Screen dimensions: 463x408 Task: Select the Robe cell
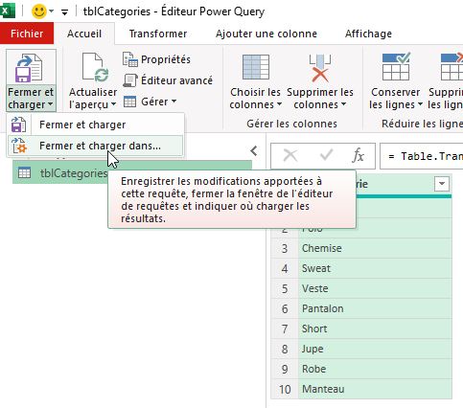[375, 369]
